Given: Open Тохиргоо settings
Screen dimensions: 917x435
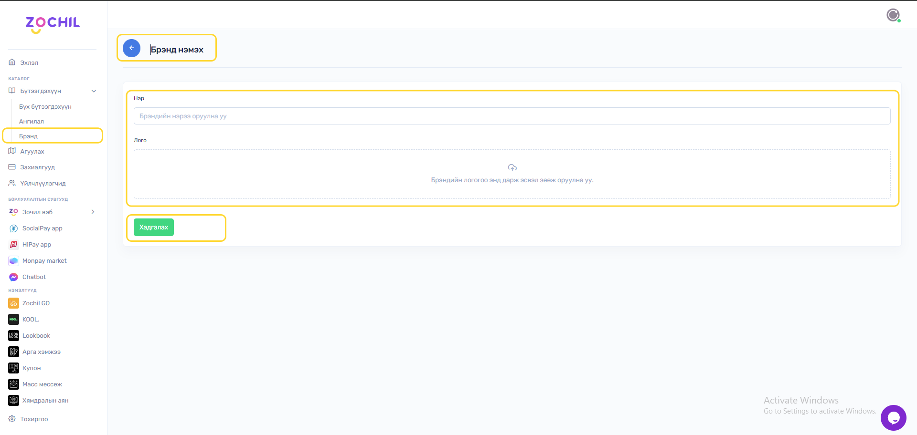Looking at the screenshot, I should point(34,419).
